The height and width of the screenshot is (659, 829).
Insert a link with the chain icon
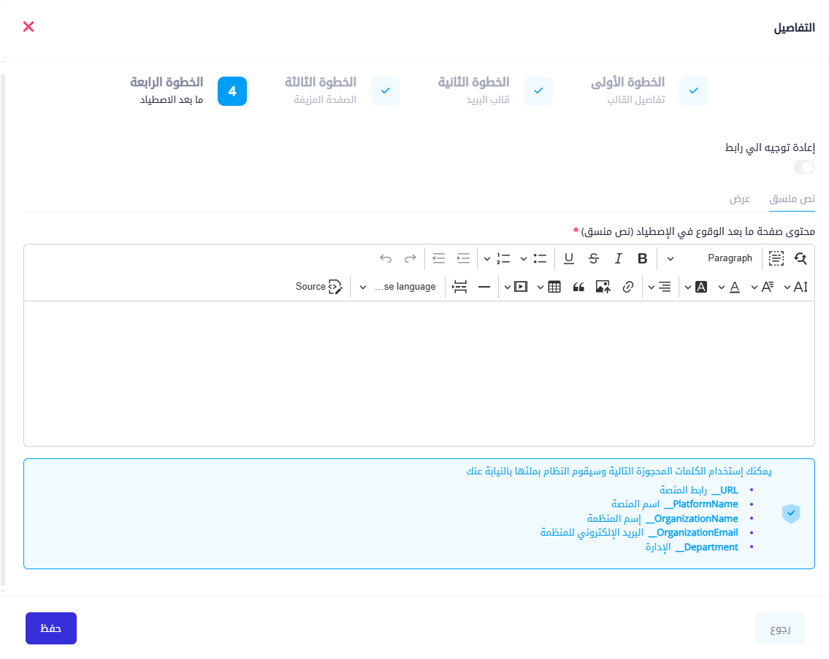coord(627,287)
